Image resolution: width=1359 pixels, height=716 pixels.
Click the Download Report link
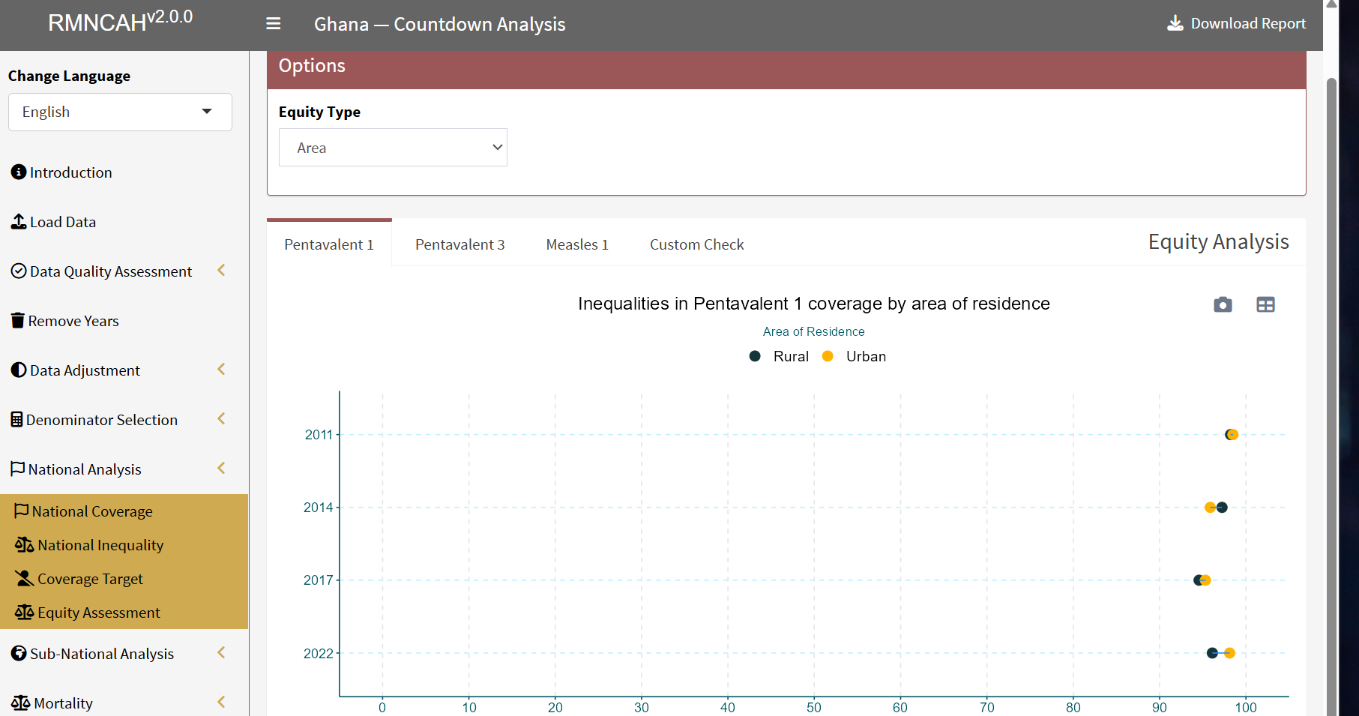pos(1236,23)
